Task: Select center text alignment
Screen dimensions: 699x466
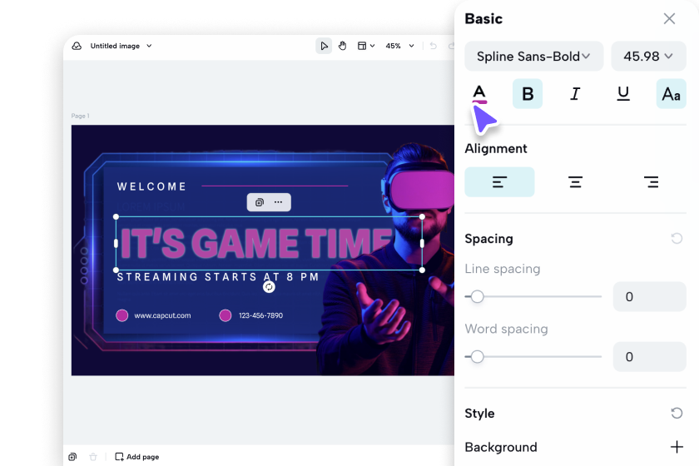Action: tap(575, 182)
